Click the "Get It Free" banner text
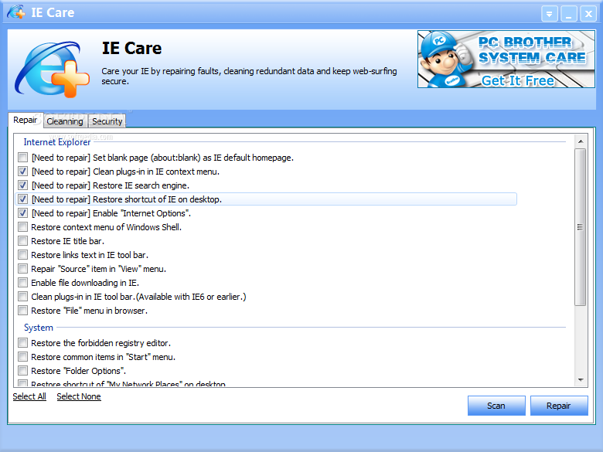 pos(518,80)
